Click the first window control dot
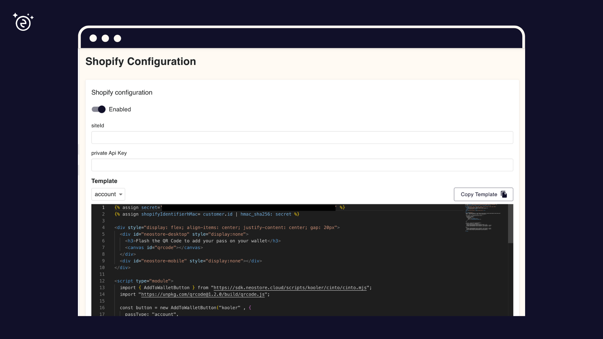This screenshot has height=339, width=603. pos(93,38)
